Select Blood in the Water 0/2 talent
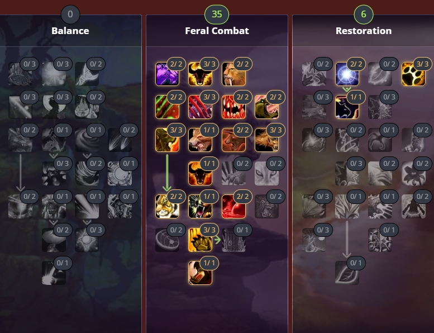This screenshot has width=434, height=333. click(x=167, y=240)
